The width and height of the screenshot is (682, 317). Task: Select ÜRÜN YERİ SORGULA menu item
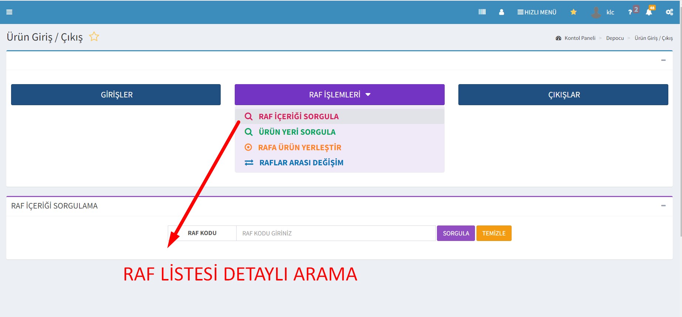point(297,132)
